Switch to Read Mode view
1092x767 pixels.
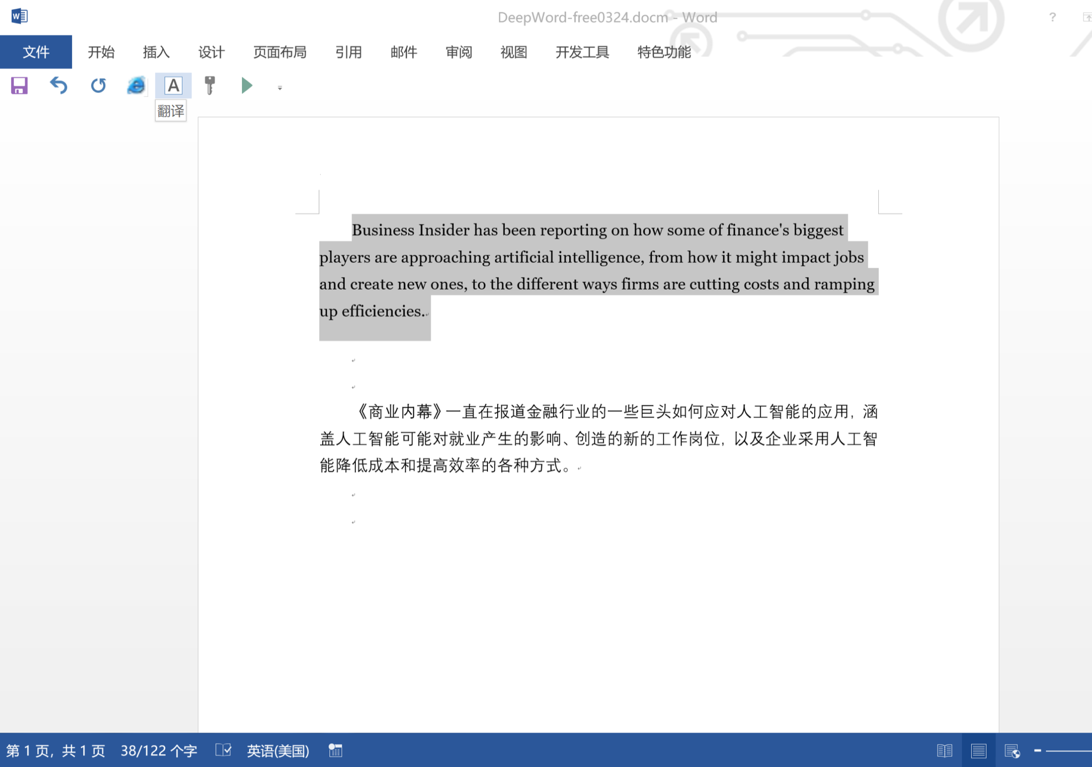[x=944, y=751]
